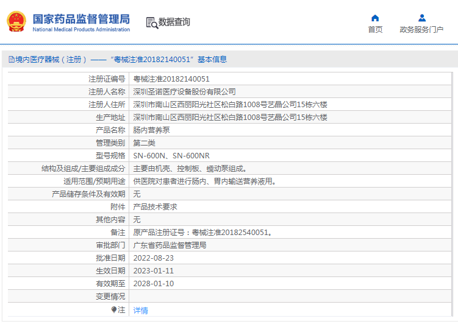Click the 产品名称 label
458x327 pixels.
(x=110, y=130)
